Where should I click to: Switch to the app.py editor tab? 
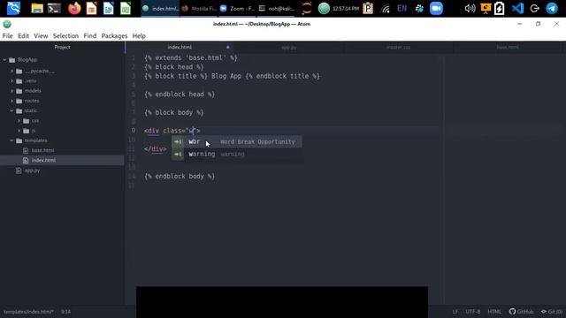coord(289,47)
